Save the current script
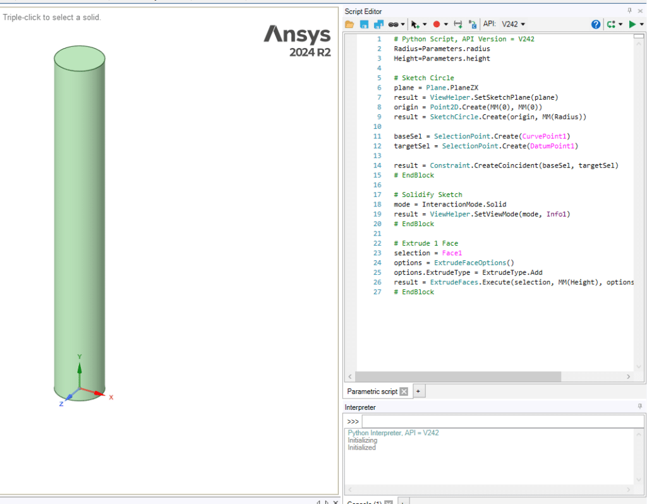The image size is (647, 504). (363, 24)
